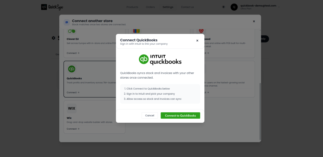Click the Connect QuickBooks dialog title
The width and height of the screenshot is (323, 157).
pos(139,40)
